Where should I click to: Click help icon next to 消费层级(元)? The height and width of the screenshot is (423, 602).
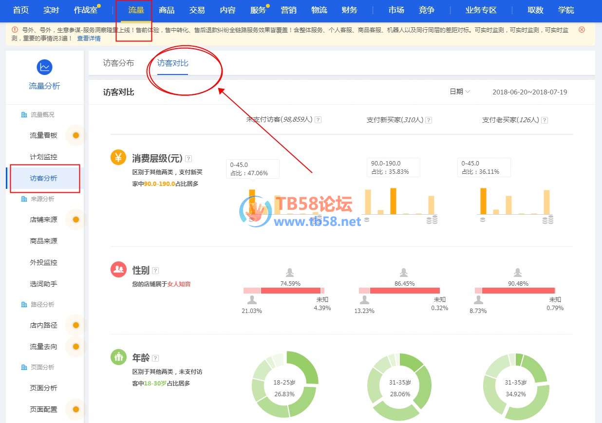(188, 159)
